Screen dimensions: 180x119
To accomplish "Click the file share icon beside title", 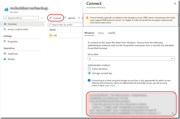I will click(x=6, y=9).
